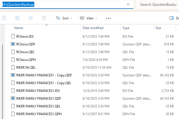The width and height of the screenshot is (179, 119).
Task: Sort by the Type column header
Action: [x=126, y=28]
